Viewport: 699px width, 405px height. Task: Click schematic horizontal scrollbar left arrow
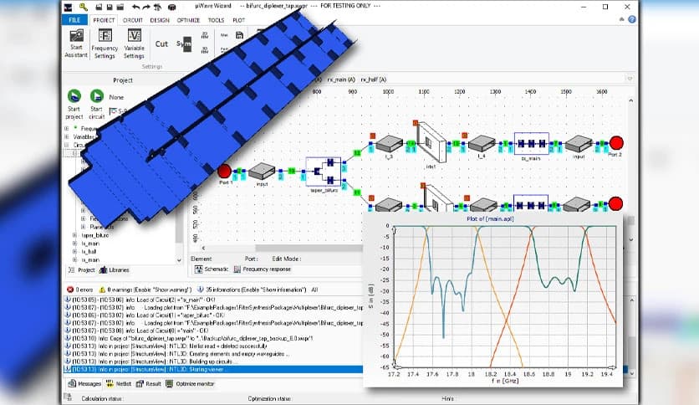203,248
